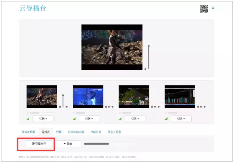234x163 pixels.
Task: Open the QR code in the header
Action: 204,9
